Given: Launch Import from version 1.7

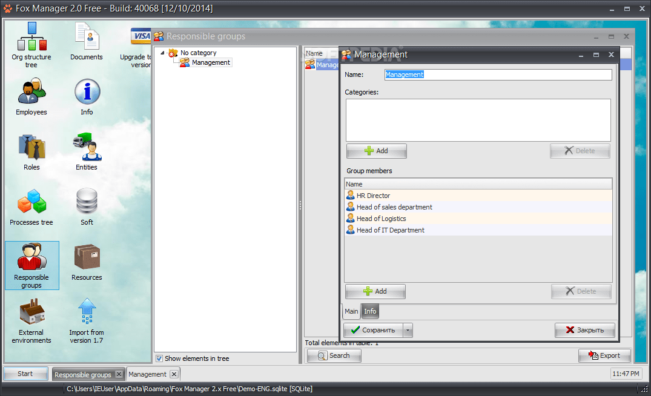Looking at the screenshot, I should tap(86, 315).
